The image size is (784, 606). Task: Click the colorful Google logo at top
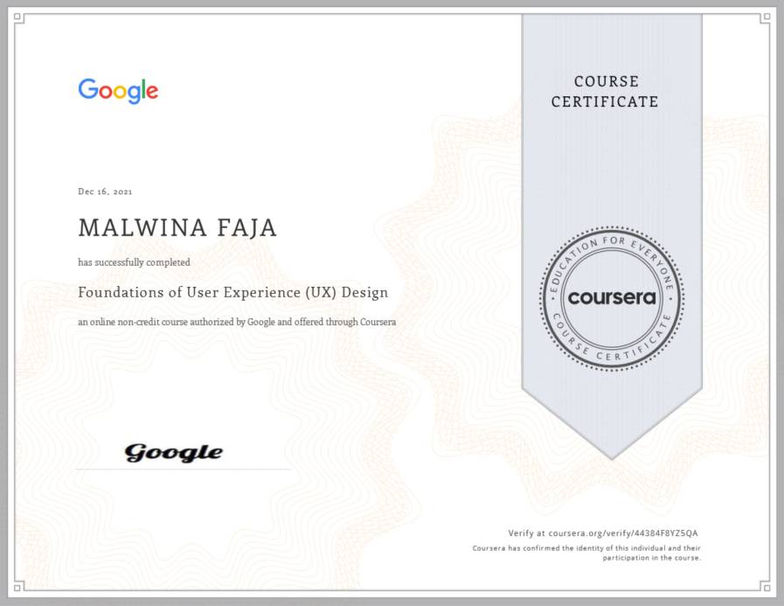[118, 91]
